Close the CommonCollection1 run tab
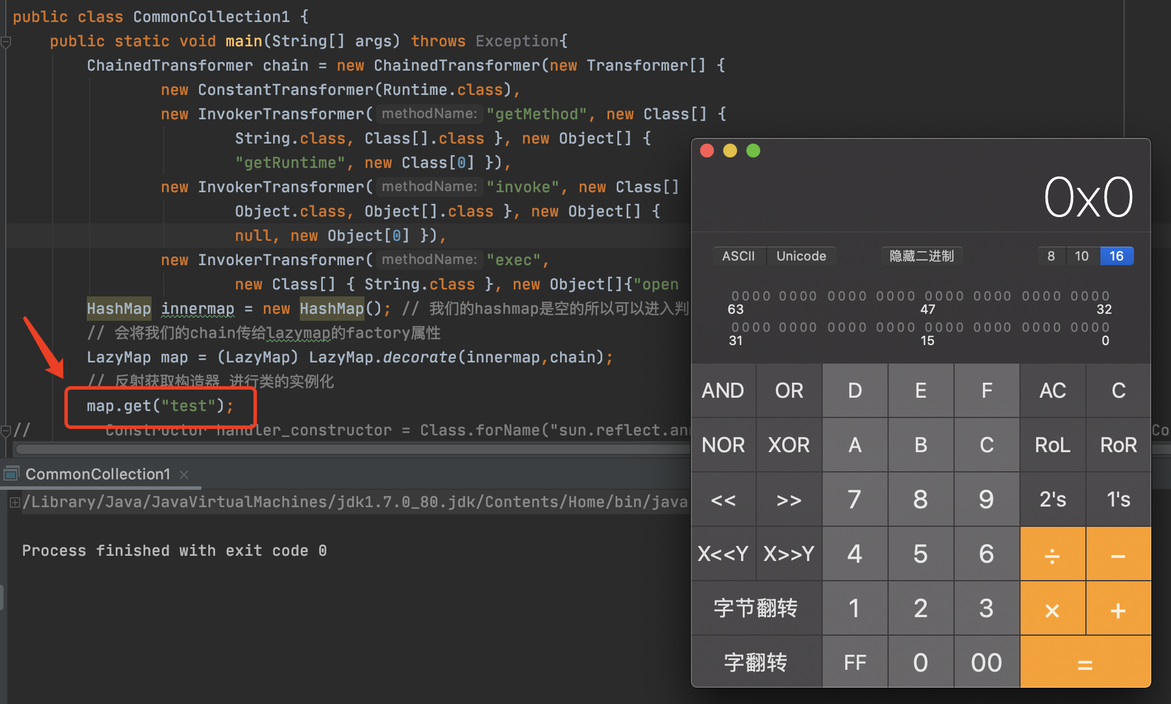 click(184, 475)
